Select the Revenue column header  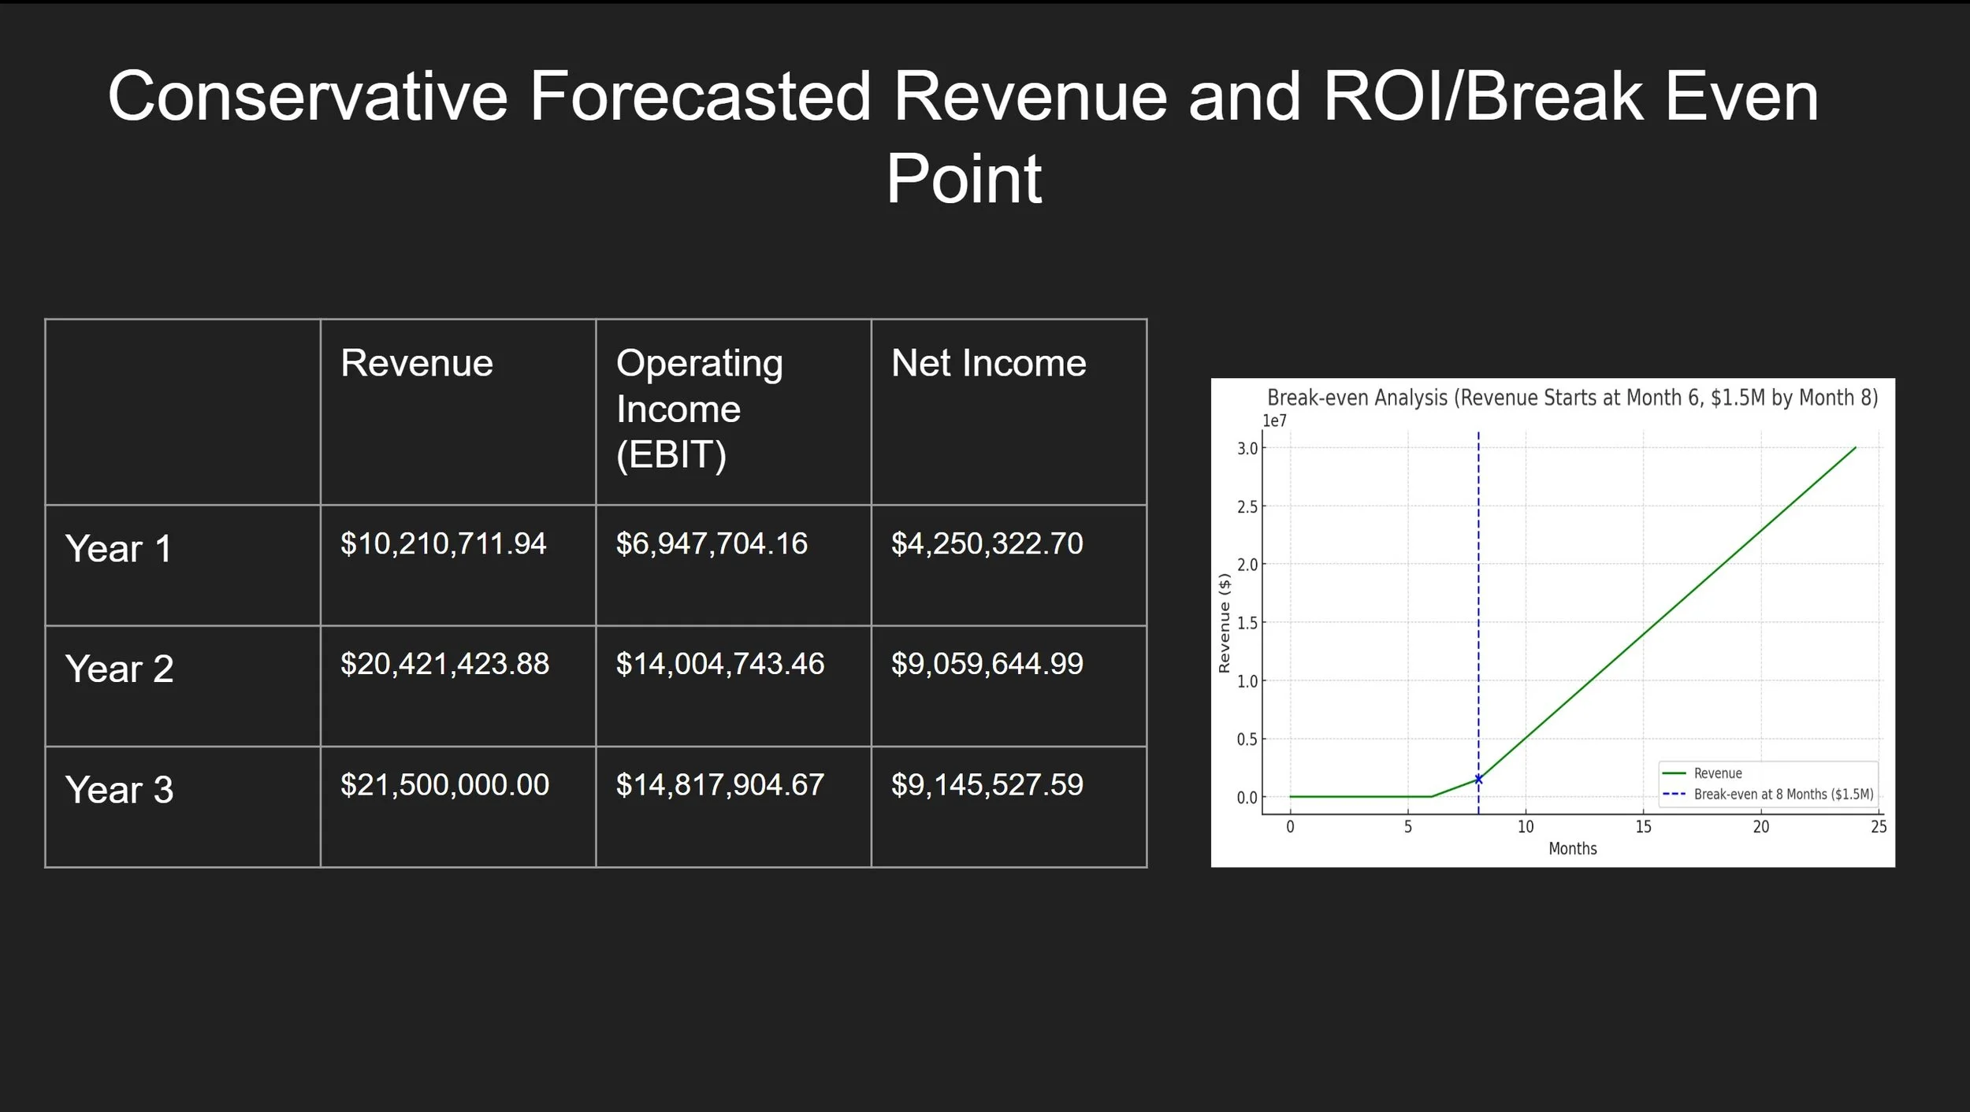click(x=416, y=364)
